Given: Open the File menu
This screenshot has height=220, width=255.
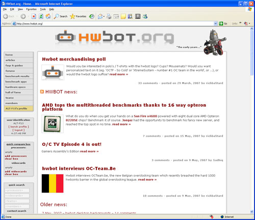Looking at the screenshot, I should pos(5,9).
